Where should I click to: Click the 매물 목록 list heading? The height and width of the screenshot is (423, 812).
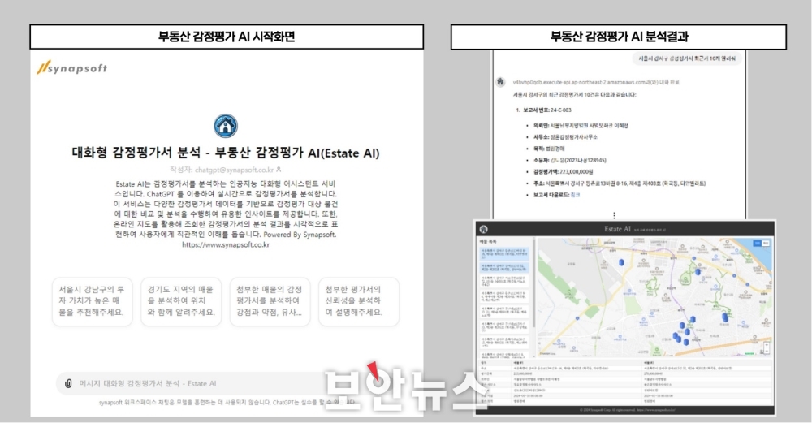488,241
